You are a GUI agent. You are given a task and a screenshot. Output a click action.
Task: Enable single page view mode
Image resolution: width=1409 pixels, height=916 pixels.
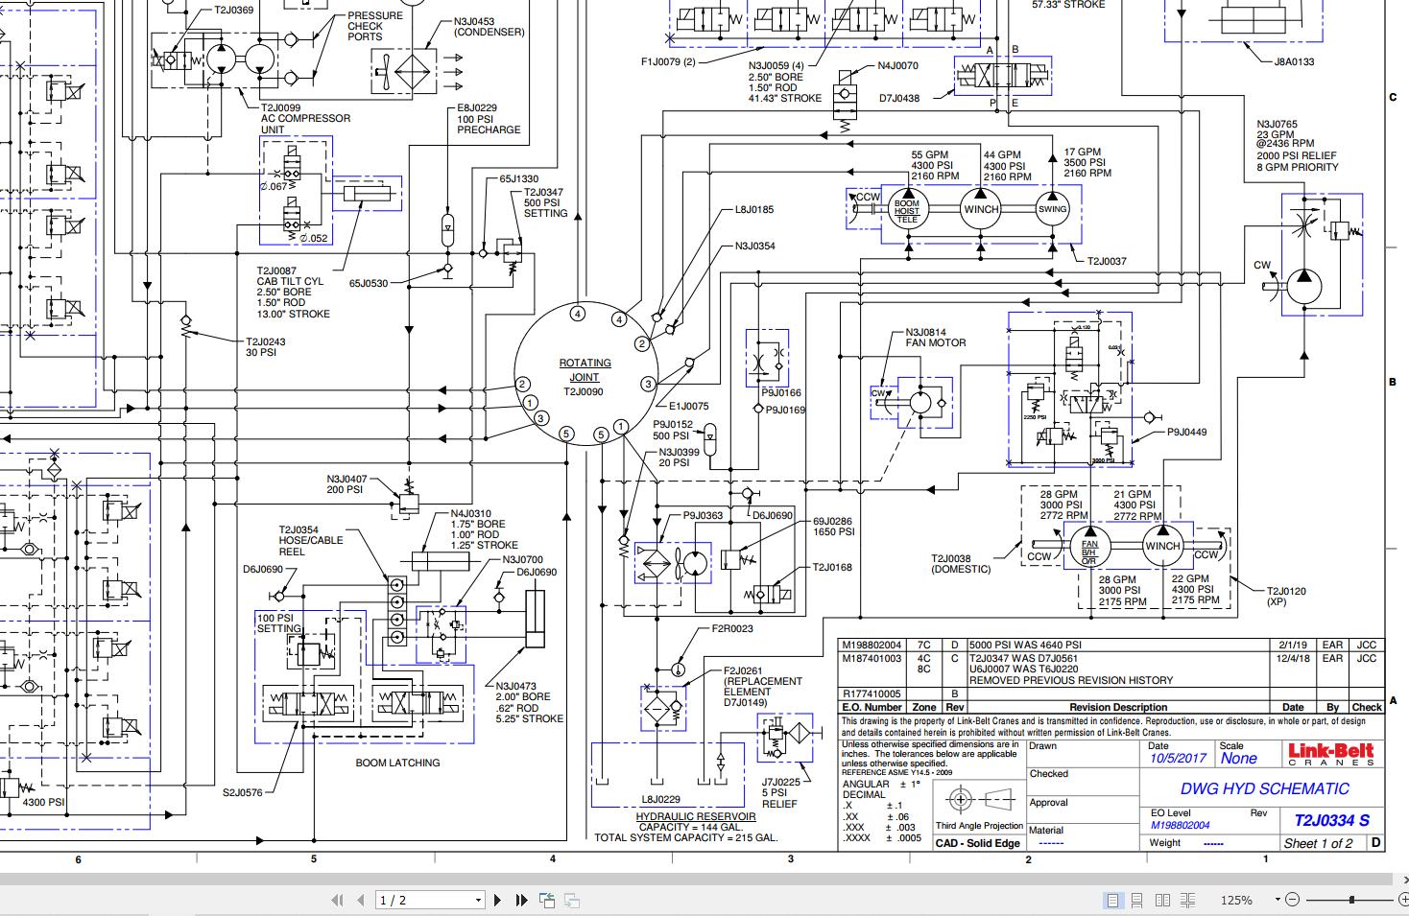coord(1113,900)
